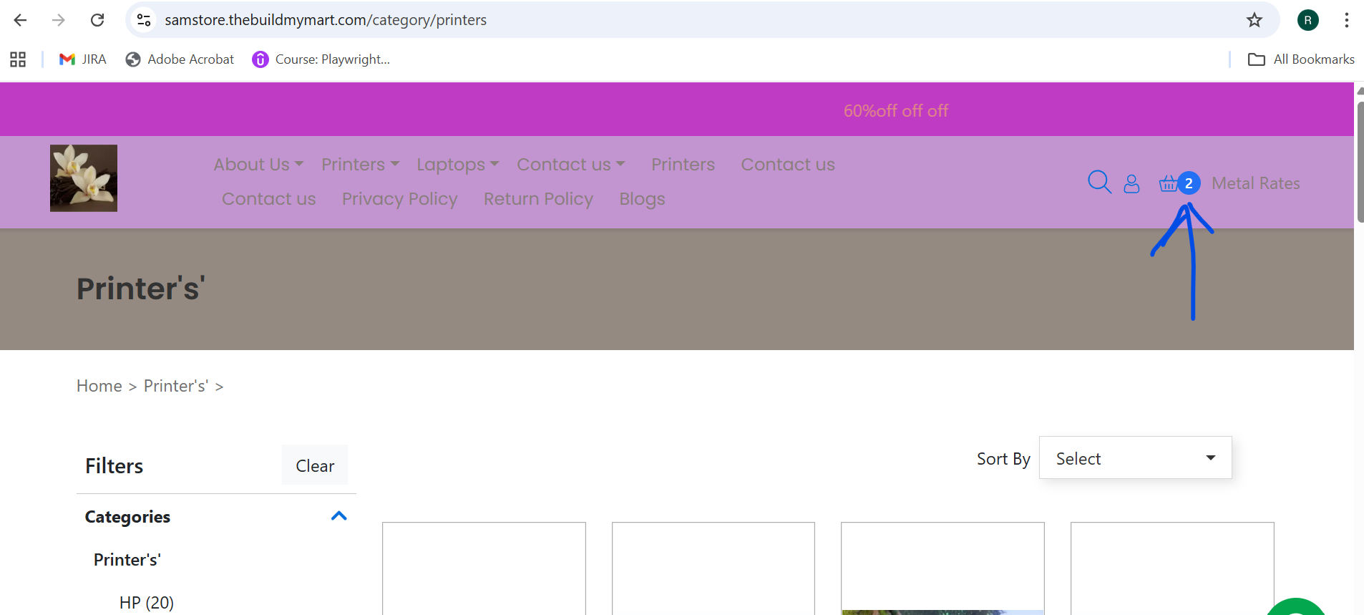The image size is (1364, 615).
Task: Open the JIRA Gmail bookmark
Action: click(82, 59)
